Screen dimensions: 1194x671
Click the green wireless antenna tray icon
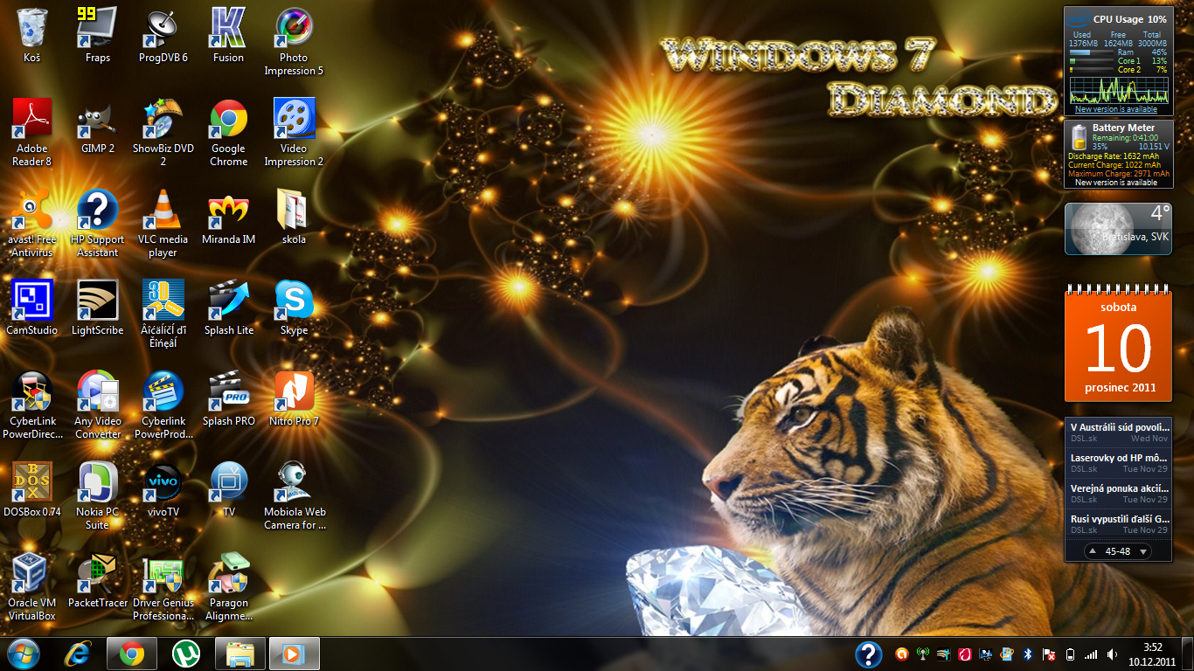pyautogui.click(x=922, y=654)
